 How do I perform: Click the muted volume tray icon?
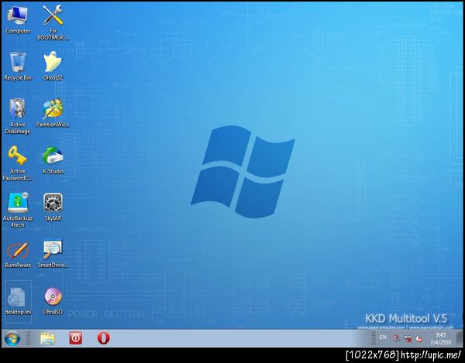[418, 339]
